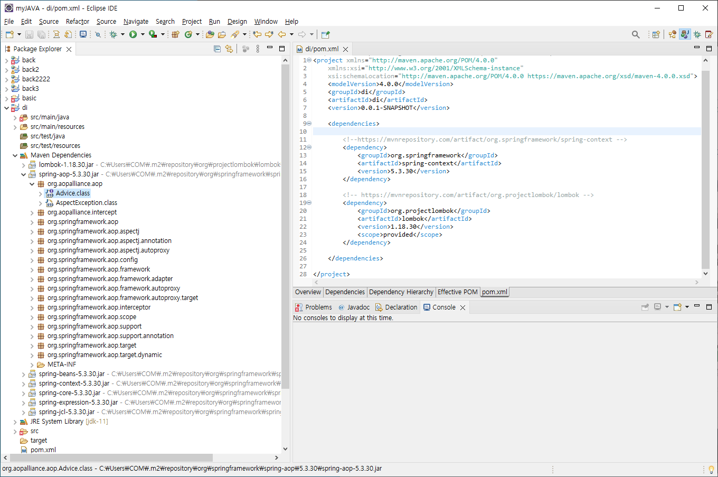This screenshot has width=718, height=477.
Task: Collapse the di project node
Action: [x=6, y=108]
